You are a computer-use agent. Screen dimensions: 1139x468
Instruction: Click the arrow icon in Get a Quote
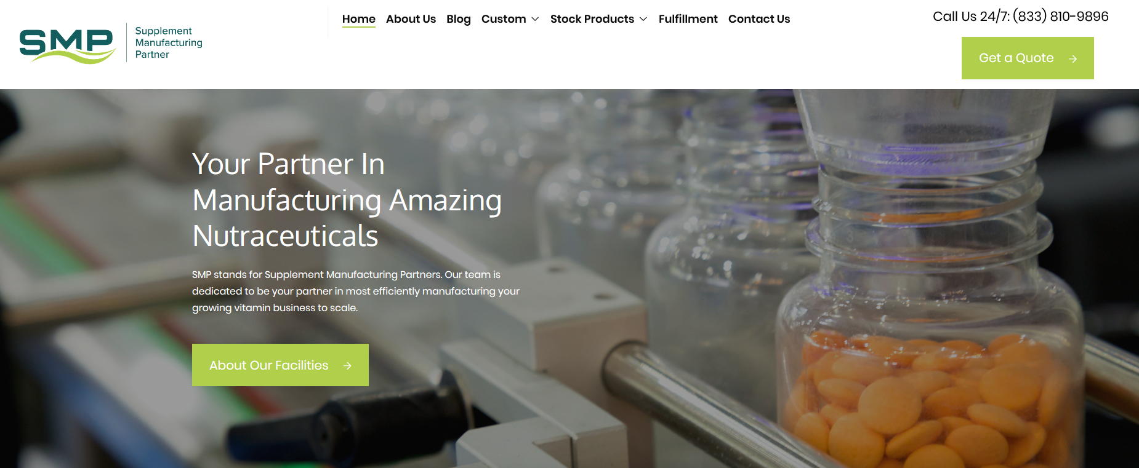(1073, 58)
